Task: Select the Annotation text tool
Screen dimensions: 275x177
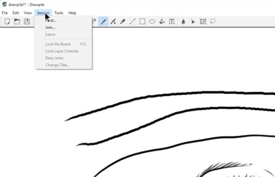Action: [x=172, y=21]
